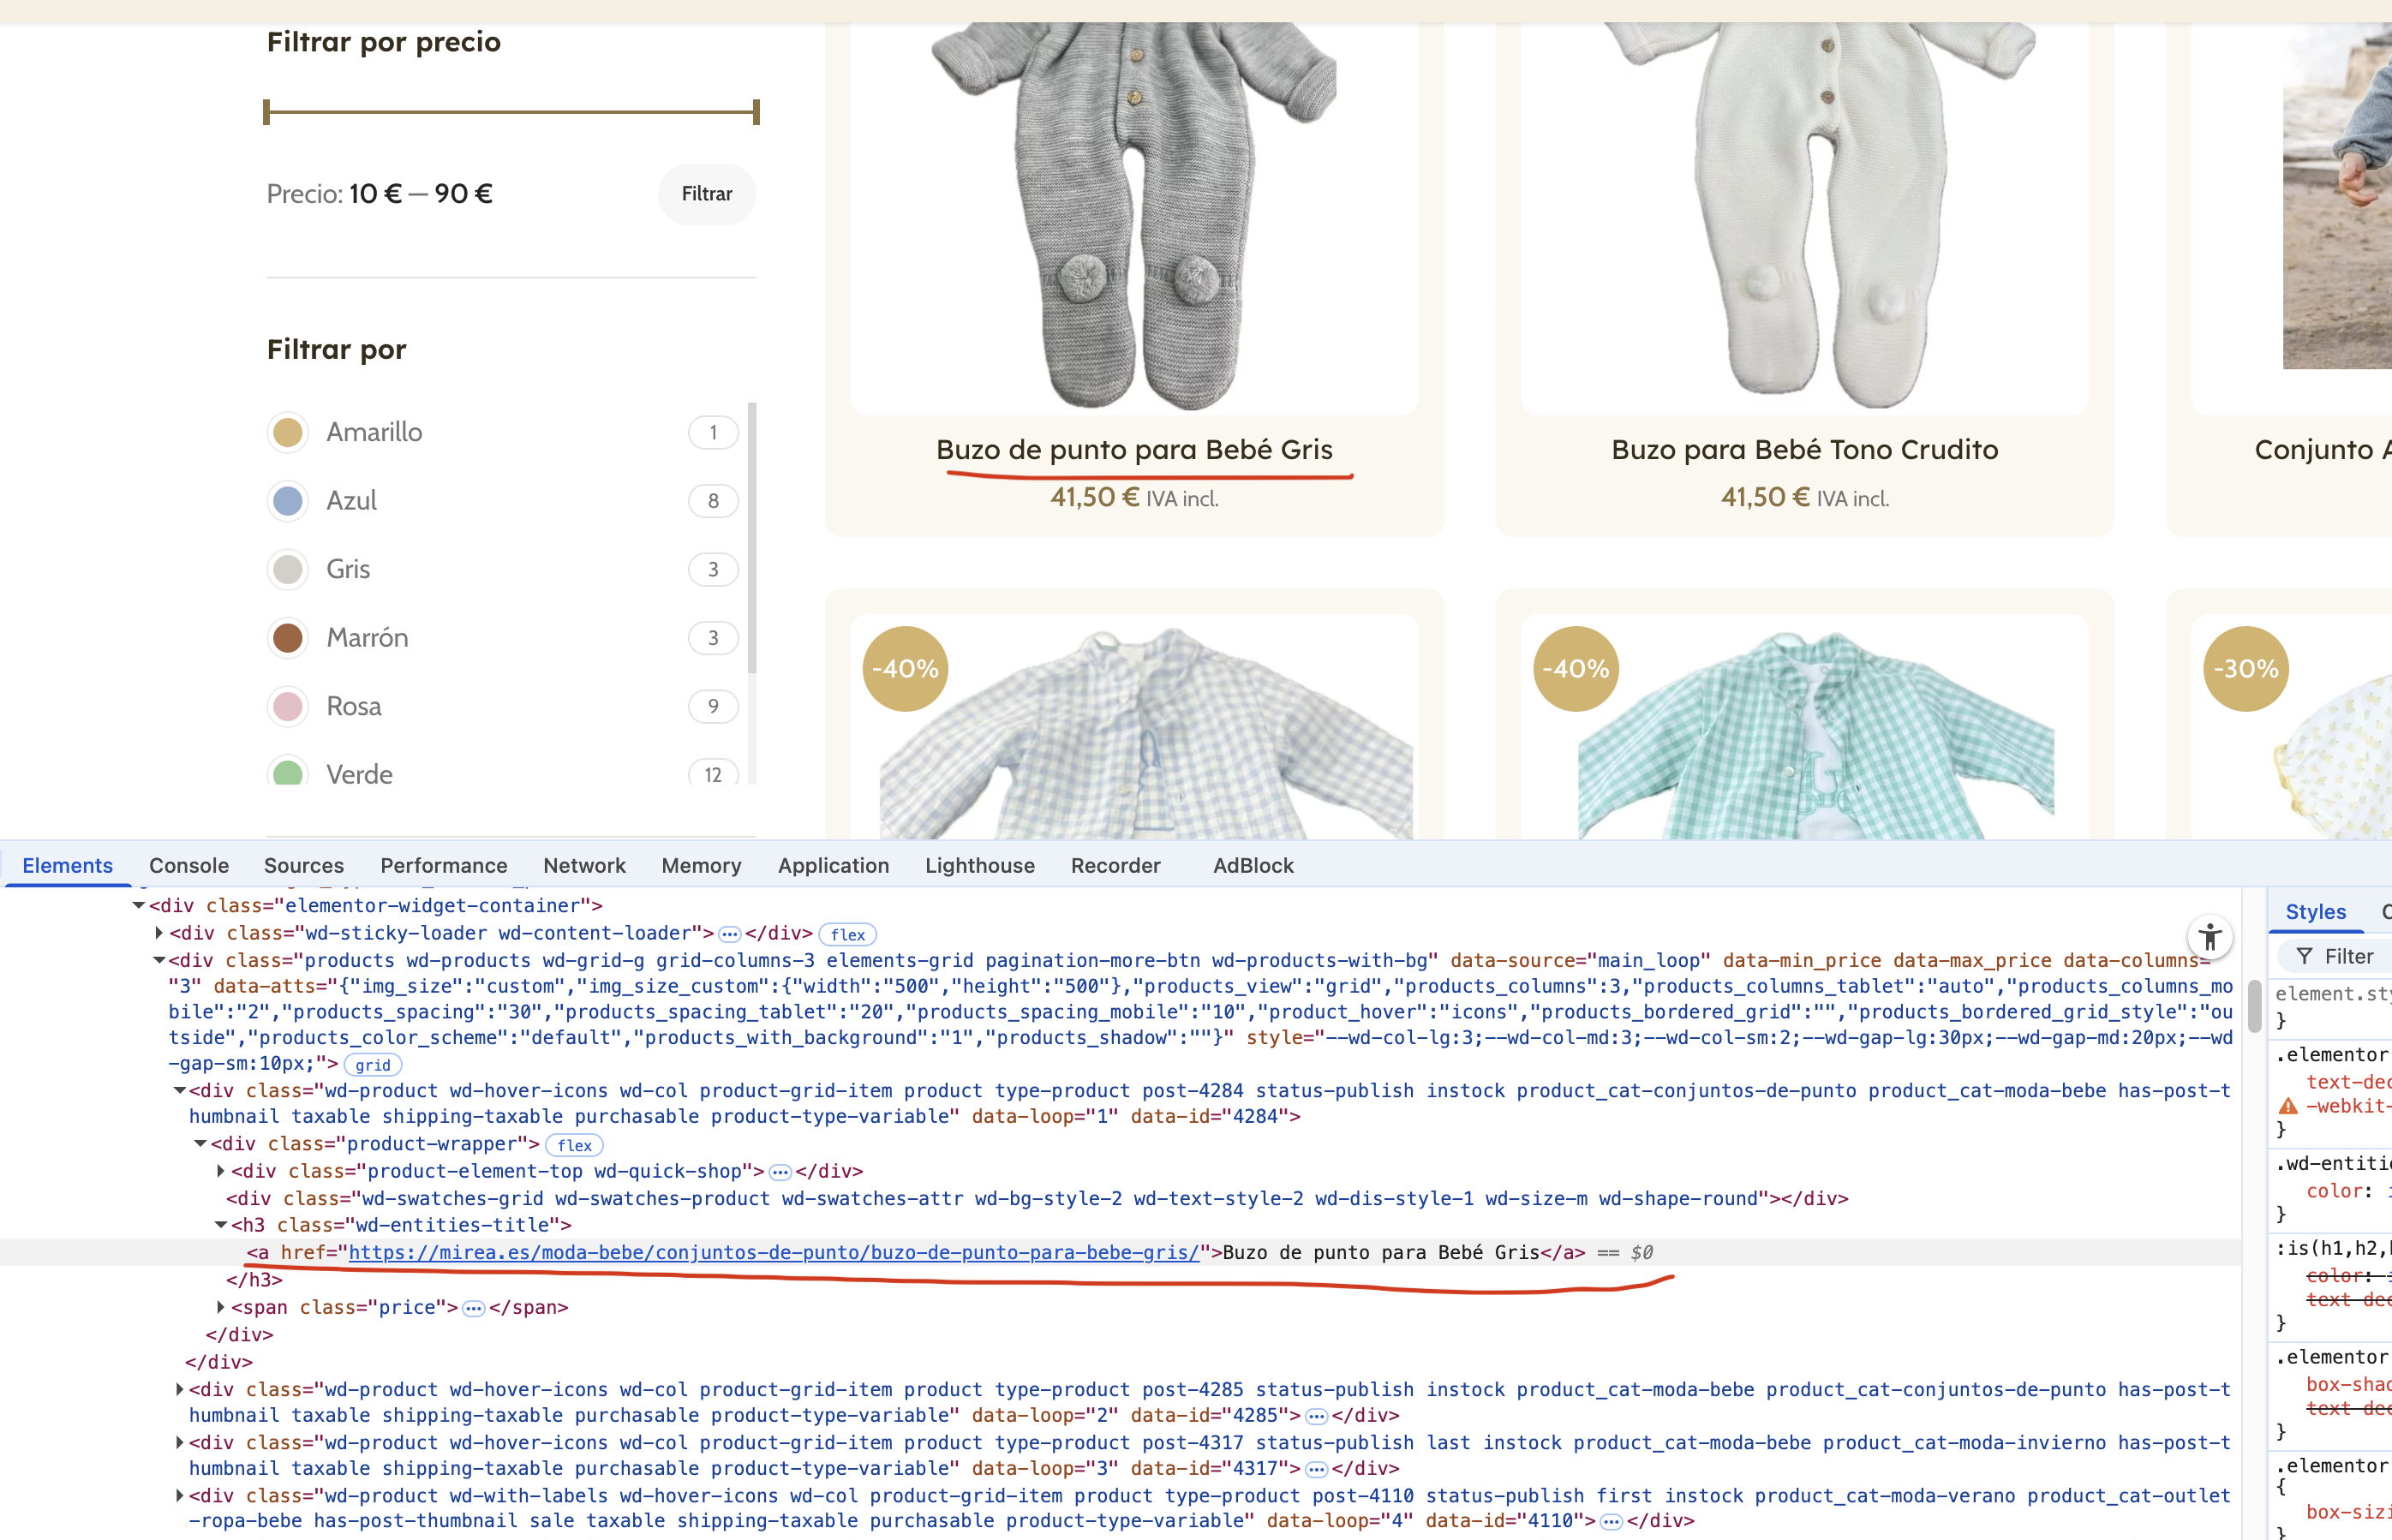This screenshot has width=2392, height=1540.
Task: Open Buzo para Bebé Tono Crudito product link
Action: pyautogui.click(x=1804, y=450)
